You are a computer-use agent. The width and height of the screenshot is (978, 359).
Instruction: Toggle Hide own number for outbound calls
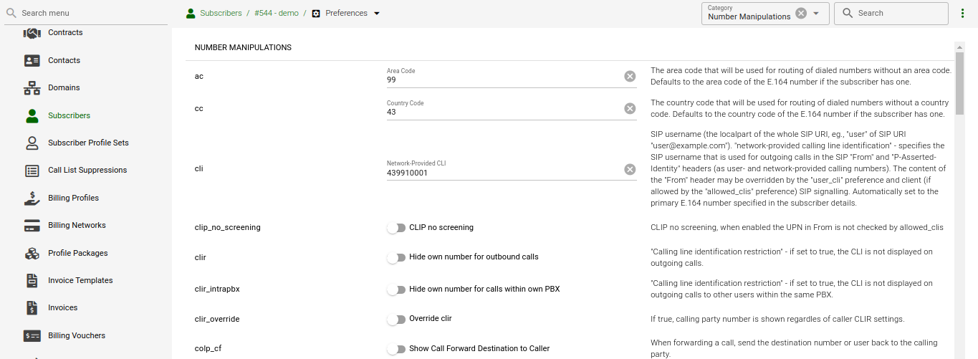(x=396, y=257)
